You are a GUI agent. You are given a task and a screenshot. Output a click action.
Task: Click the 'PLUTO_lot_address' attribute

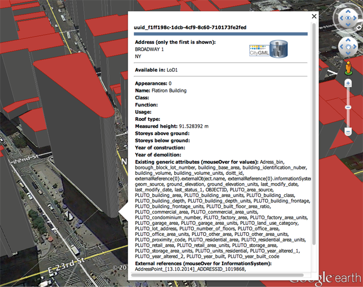click(x=156, y=229)
